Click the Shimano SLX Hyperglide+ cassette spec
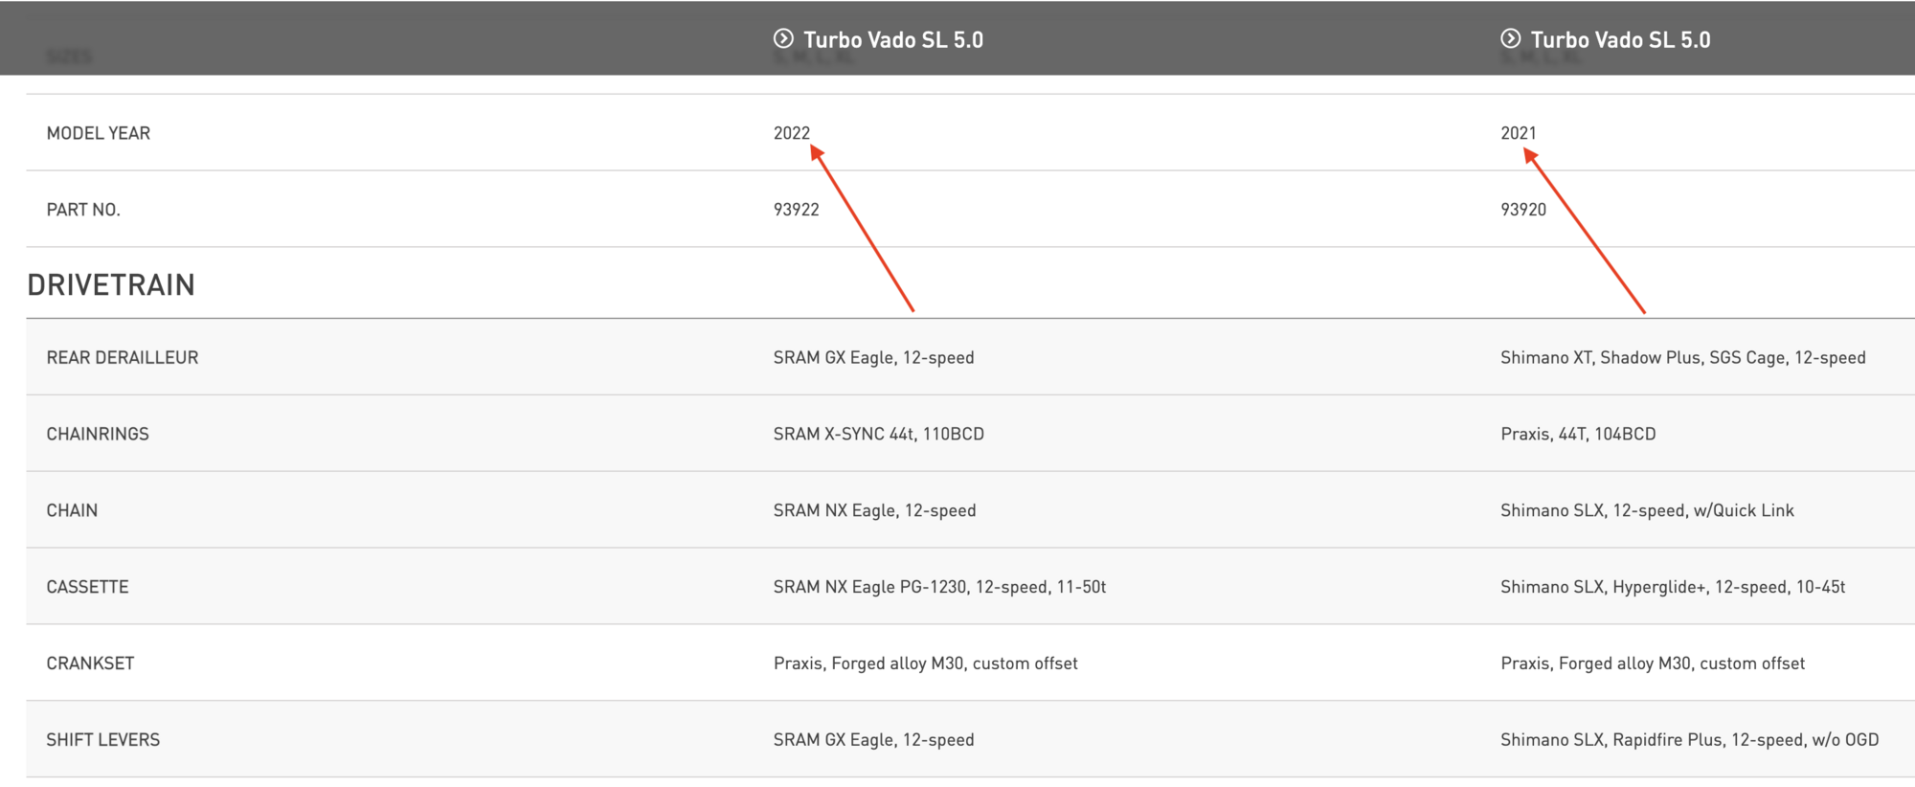The height and width of the screenshot is (787, 1915). (x=1673, y=587)
